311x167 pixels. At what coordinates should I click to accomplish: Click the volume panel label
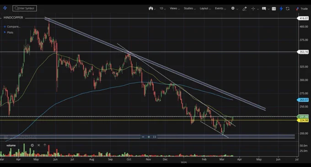click(x=11, y=146)
